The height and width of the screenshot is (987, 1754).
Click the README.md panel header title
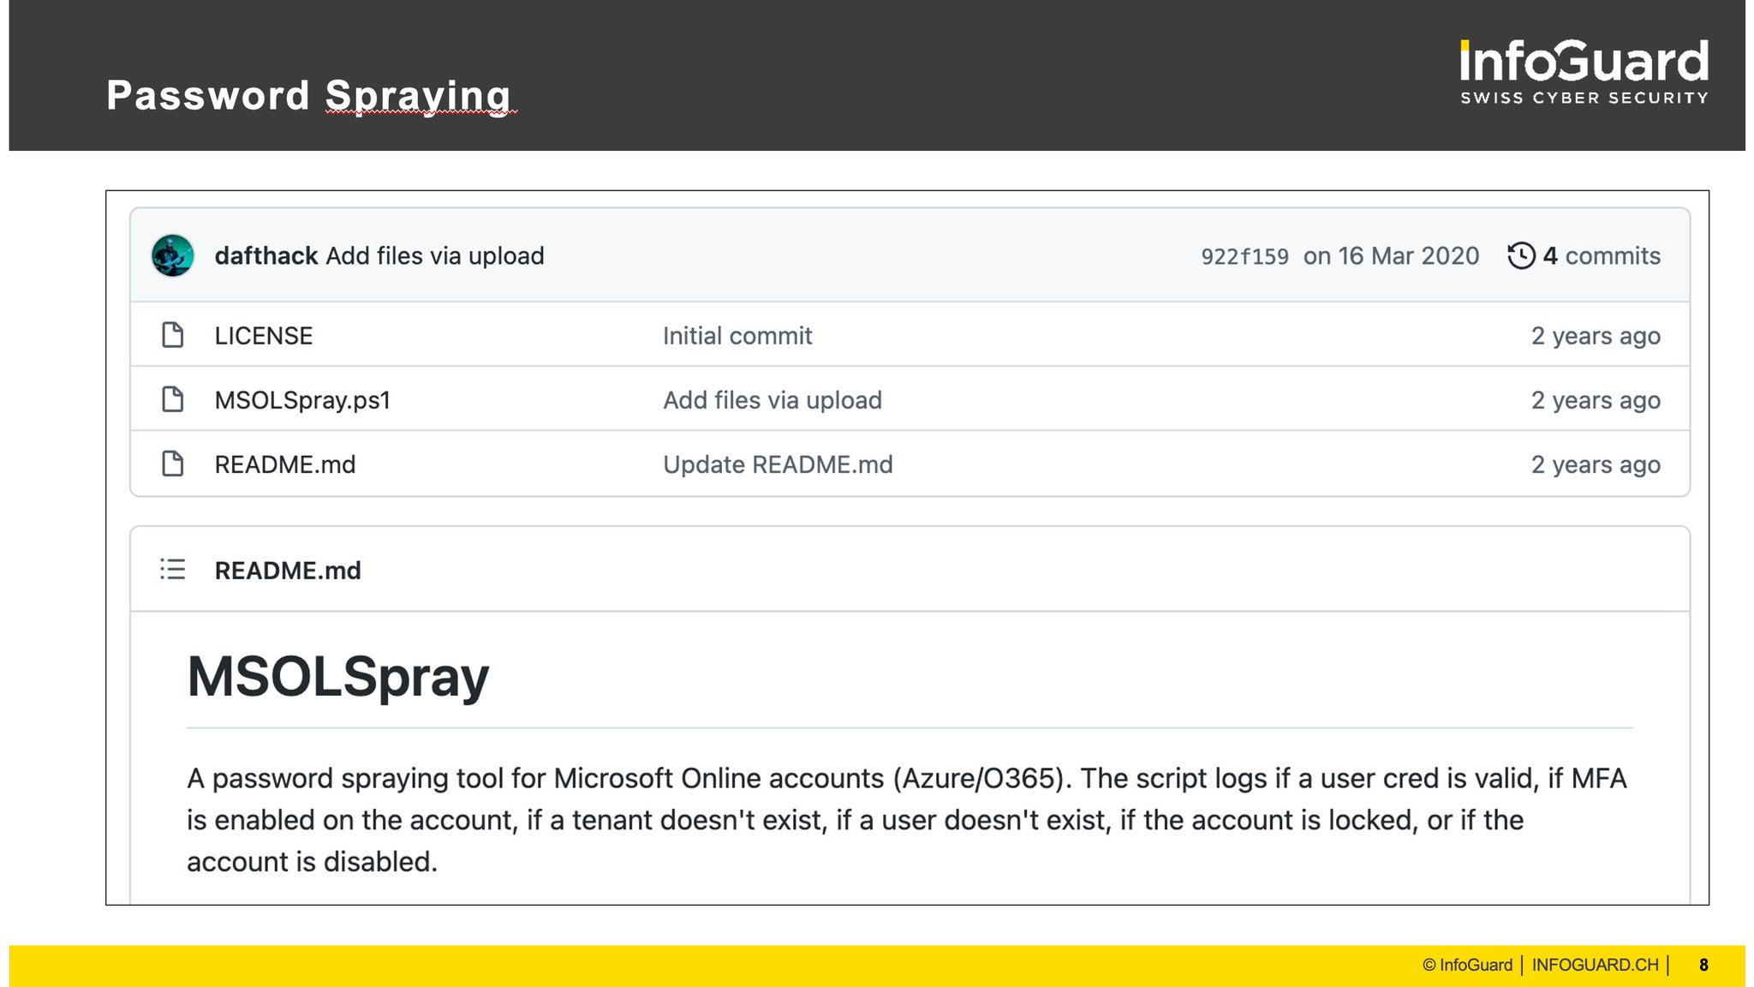pos(287,571)
